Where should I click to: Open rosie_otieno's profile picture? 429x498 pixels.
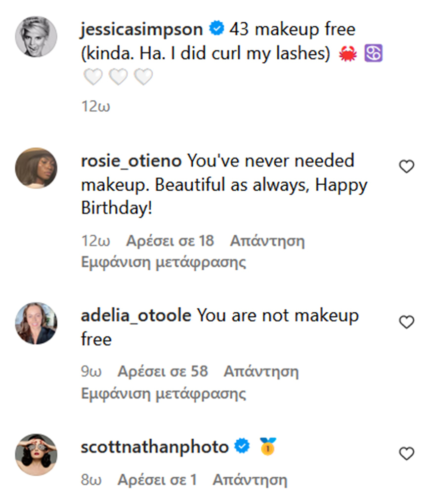37,168
